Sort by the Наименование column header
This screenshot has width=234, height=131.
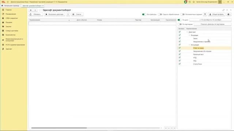tap(49, 20)
